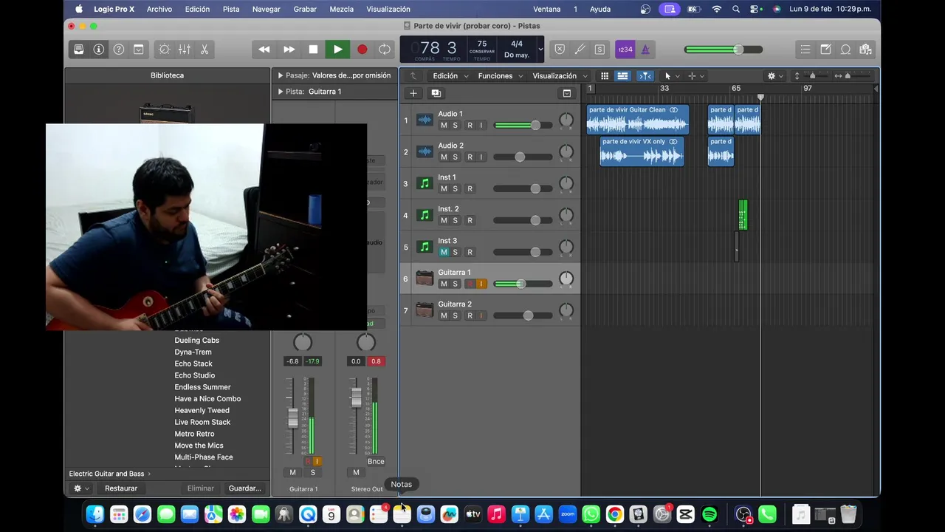Image resolution: width=945 pixels, height=532 pixels.
Task: Open the Ayuda menu
Action: (x=600, y=9)
